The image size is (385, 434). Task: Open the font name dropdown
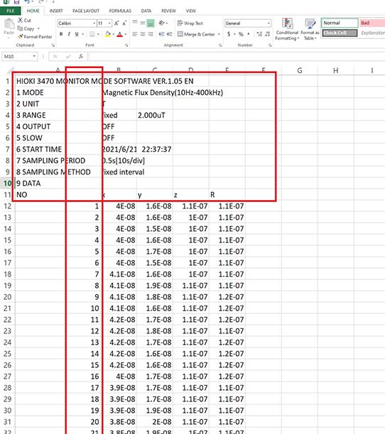point(94,23)
